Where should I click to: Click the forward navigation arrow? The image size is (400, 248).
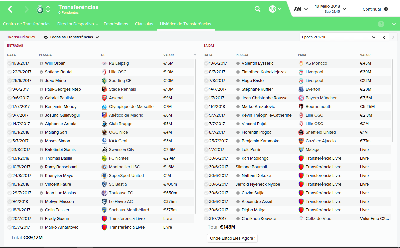[x=26, y=9]
